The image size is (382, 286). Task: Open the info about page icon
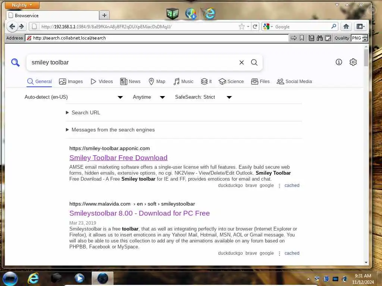(339, 62)
